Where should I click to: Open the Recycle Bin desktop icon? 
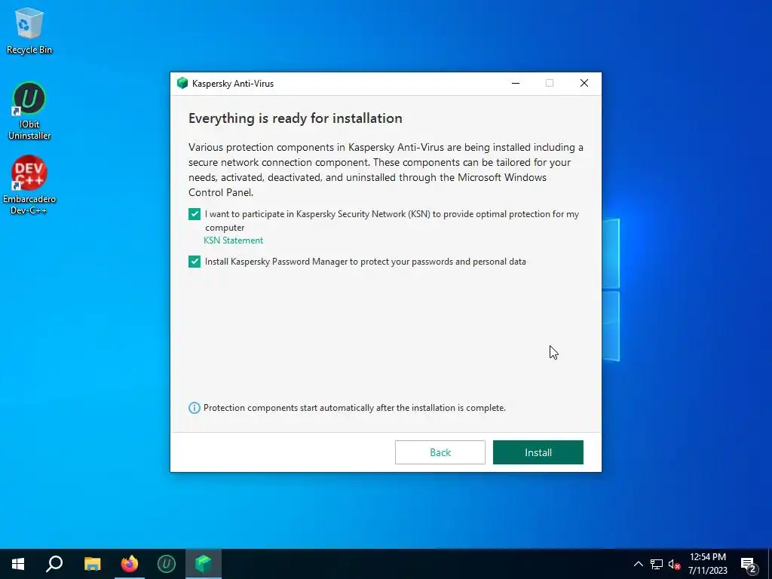(x=29, y=30)
